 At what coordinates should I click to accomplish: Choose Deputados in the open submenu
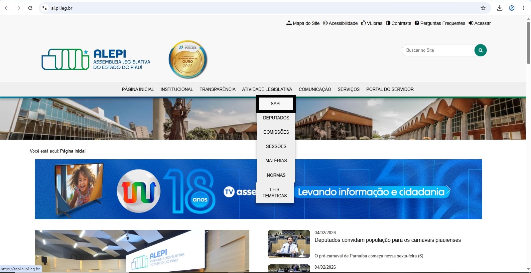(x=276, y=118)
